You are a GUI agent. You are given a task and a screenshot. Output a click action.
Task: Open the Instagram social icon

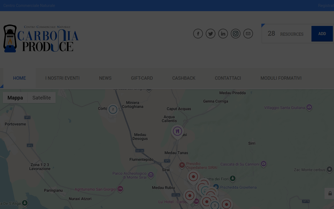click(235, 34)
